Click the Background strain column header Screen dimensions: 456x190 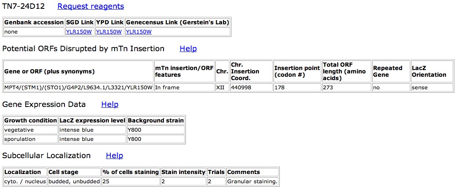[156, 120]
